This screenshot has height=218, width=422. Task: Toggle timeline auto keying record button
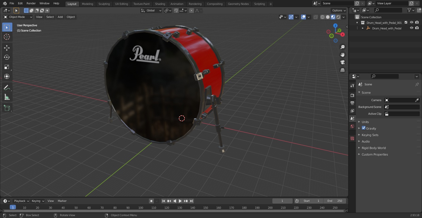[151, 201]
